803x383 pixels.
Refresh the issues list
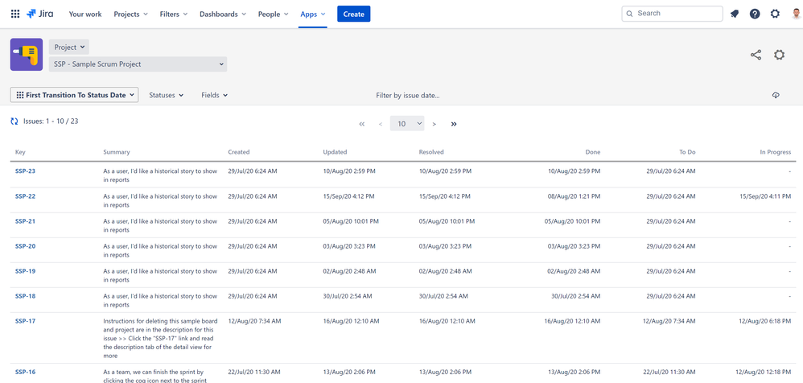[x=14, y=121]
